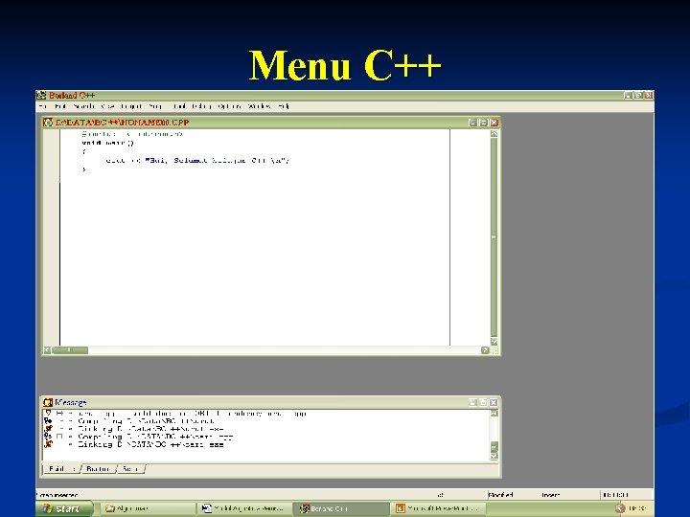This screenshot has height=517, width=690.
Task: Expand the second Compiling message node
Action: (x=59, y=437)
